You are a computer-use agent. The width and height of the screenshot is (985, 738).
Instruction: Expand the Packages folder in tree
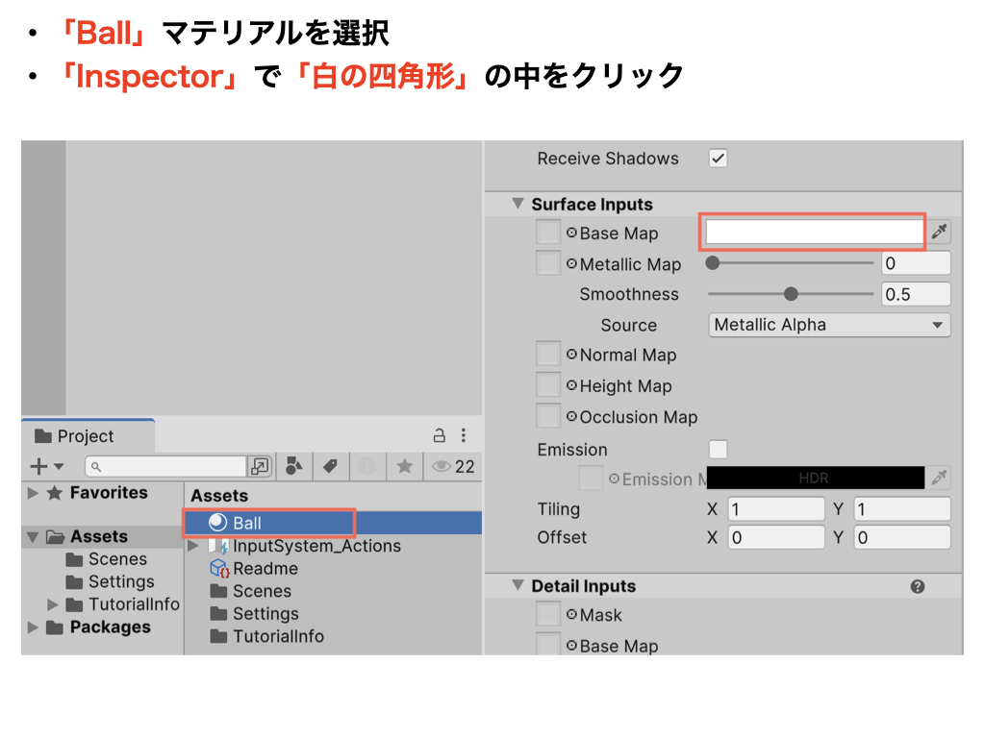click(x=34, y=627)
